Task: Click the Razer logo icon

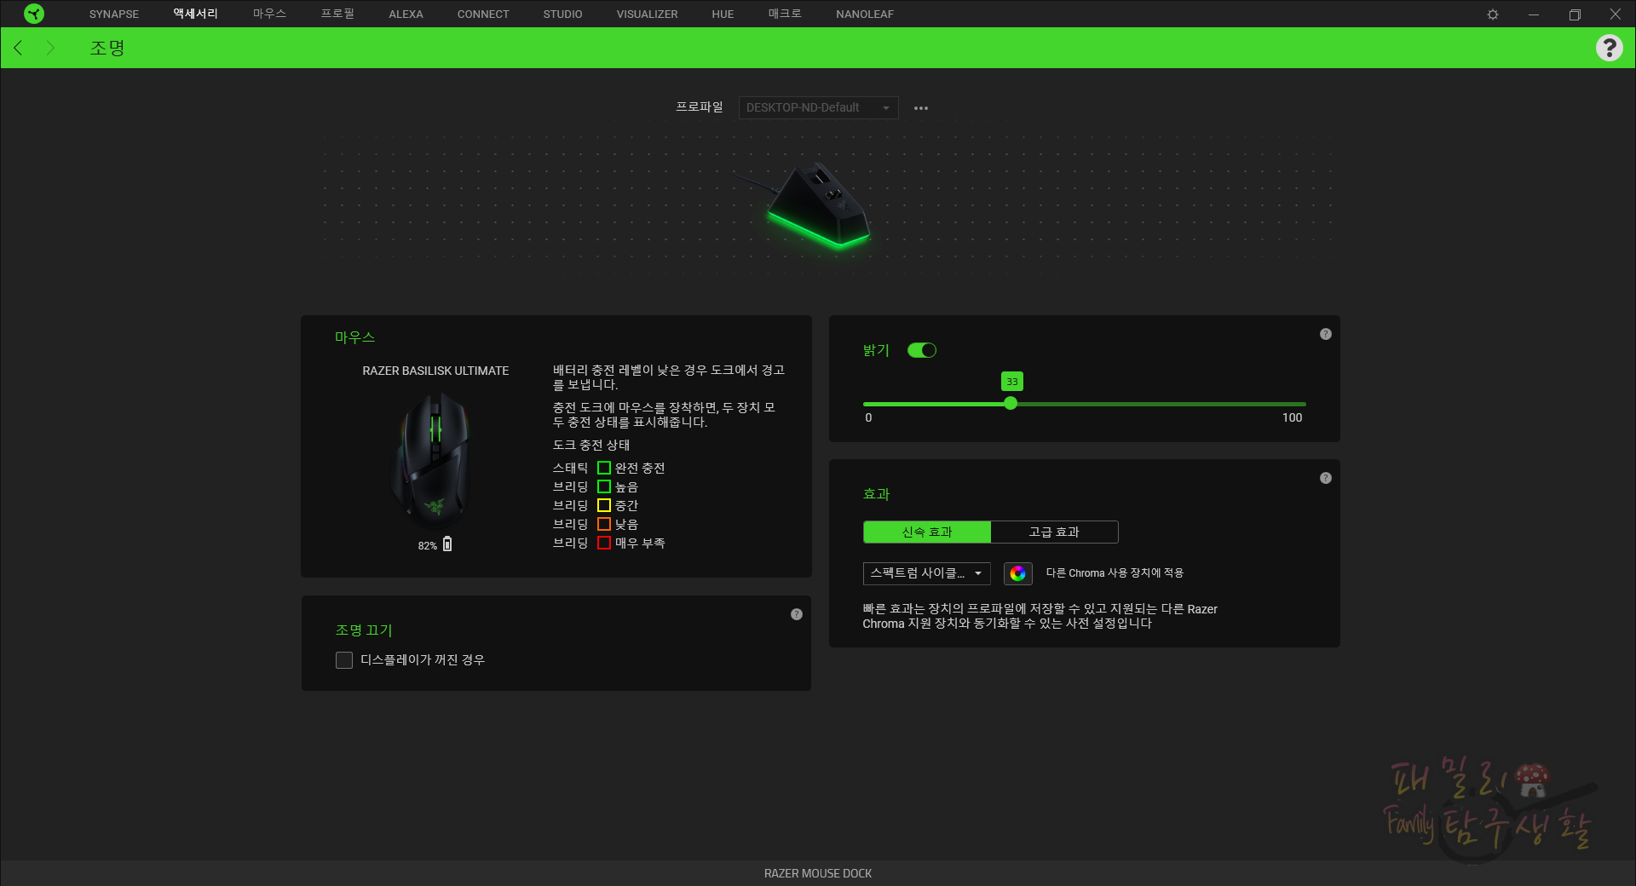Action: click(x=34, y=14)
